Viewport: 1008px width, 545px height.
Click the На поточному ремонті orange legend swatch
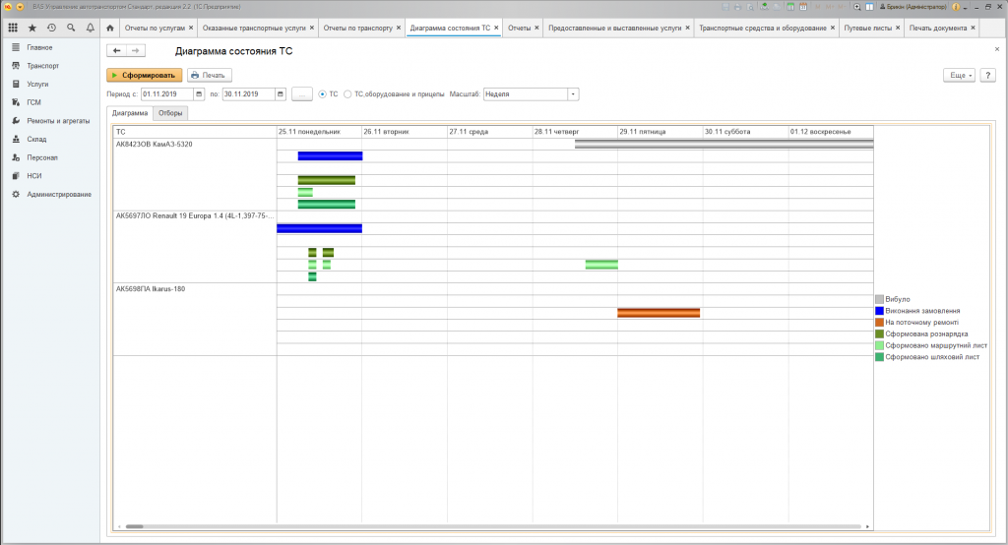879,323
